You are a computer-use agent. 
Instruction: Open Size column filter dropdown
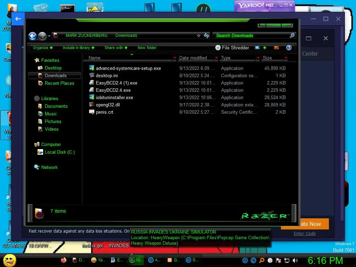click(x=286, y=58)
